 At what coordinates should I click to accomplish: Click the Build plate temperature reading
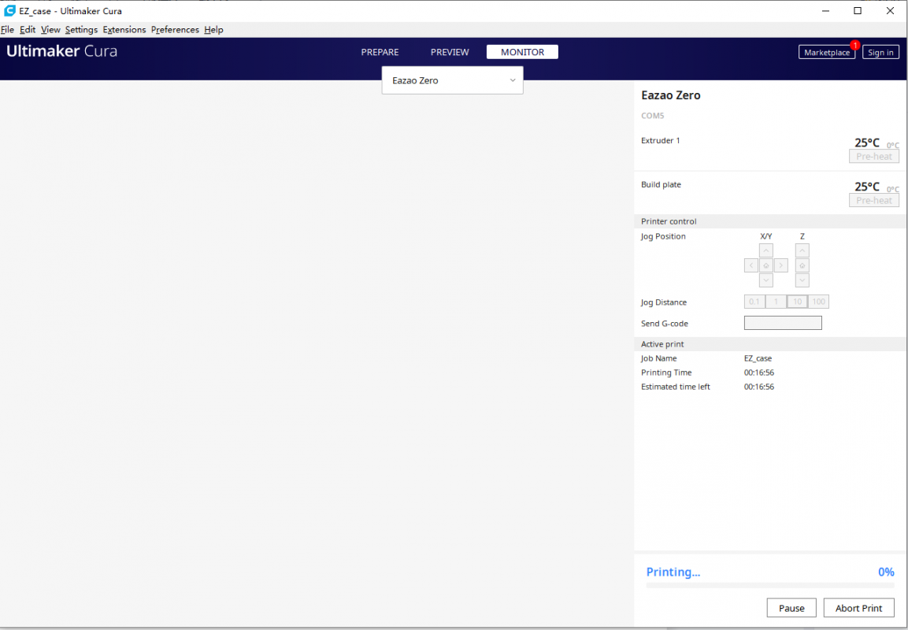(x=867, y=187)
